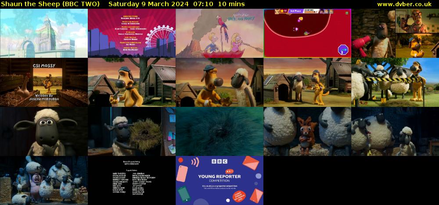Select the Bitzer dog alone by kennel thumbnail
This screenshot has height=205, width=439.
coord(132,82)
